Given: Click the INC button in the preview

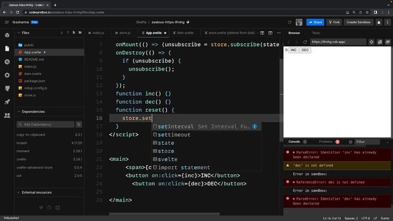Looking at the screenshot, I should click(x=294, y=50).
